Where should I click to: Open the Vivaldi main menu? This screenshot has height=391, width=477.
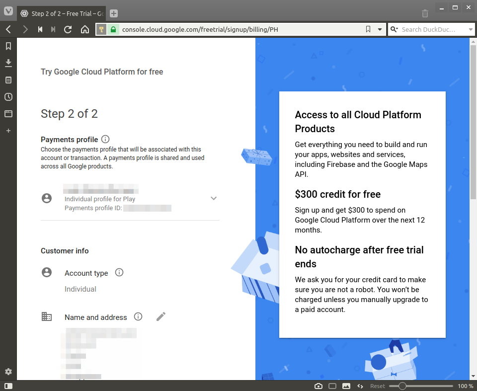point(8,11)
